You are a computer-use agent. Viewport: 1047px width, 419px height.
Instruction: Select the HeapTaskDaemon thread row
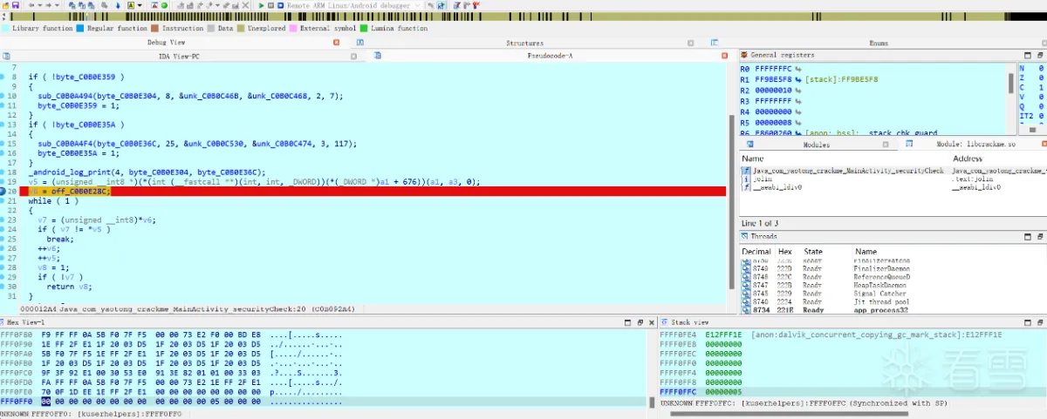coord(893,285)
